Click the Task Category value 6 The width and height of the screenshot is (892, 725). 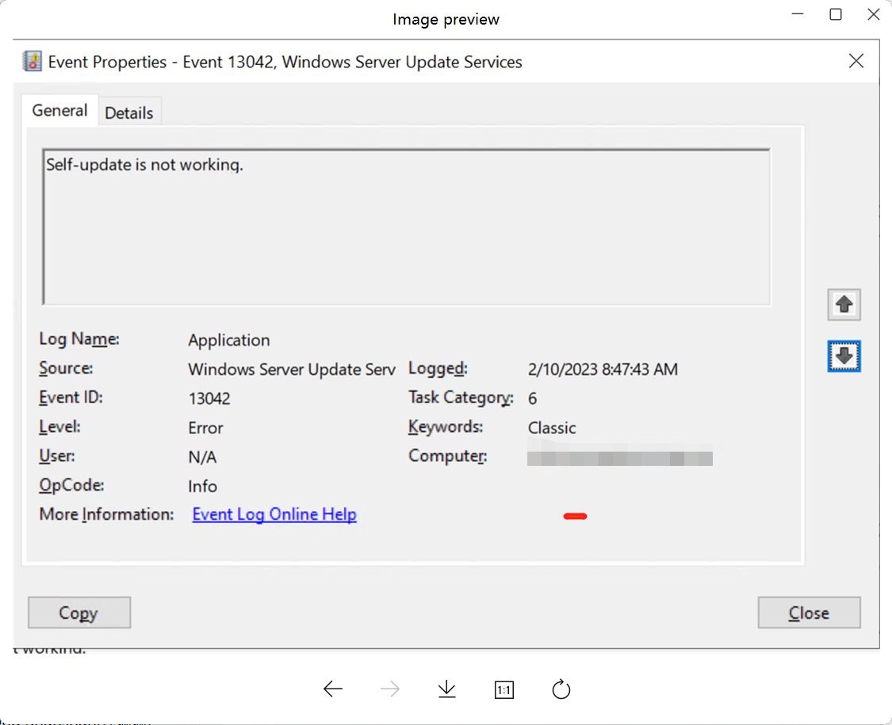coord(533,399)
